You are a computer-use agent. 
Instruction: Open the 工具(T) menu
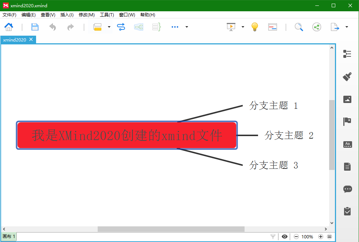107,15
